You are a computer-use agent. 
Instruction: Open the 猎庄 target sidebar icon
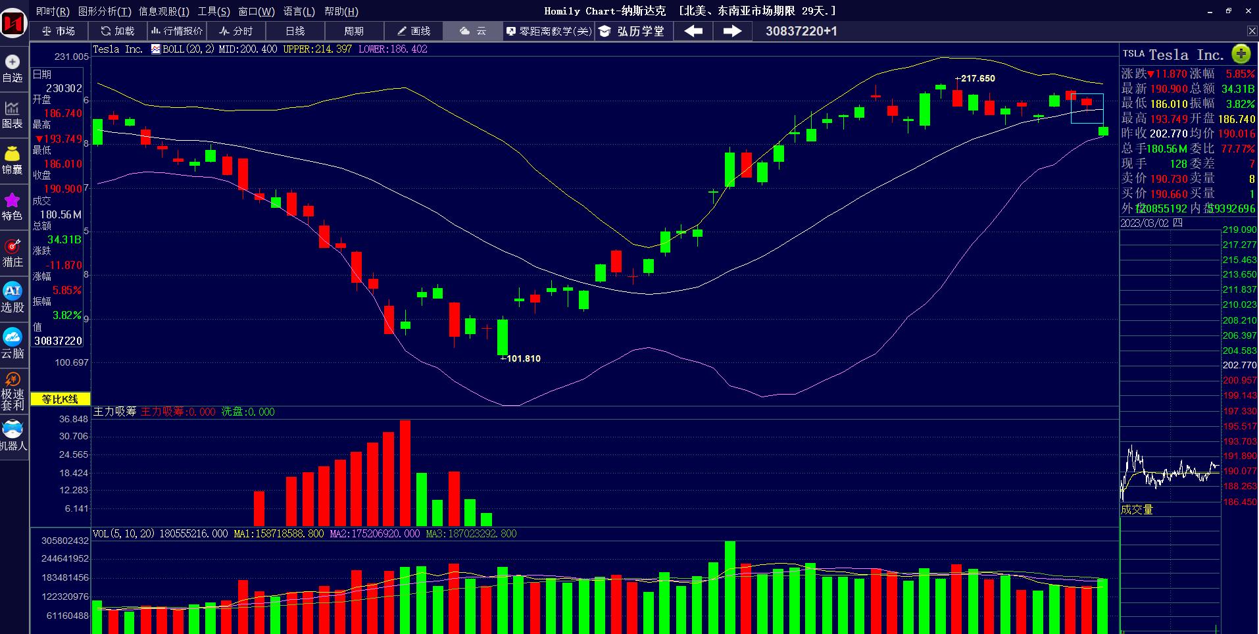12,253
